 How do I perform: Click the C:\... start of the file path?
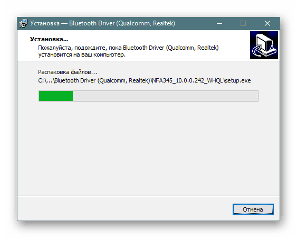(45, 80)
